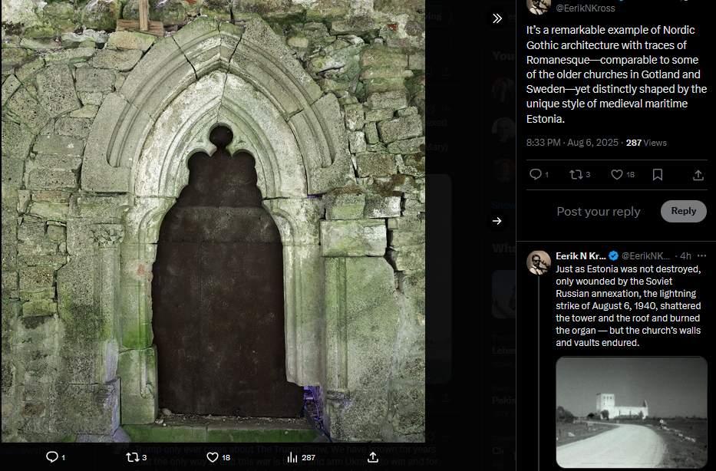The width and height of the screenshot is (716, 471).
Task: Open more options on Eerik N Kross reply
Action: tap(702, 255)
